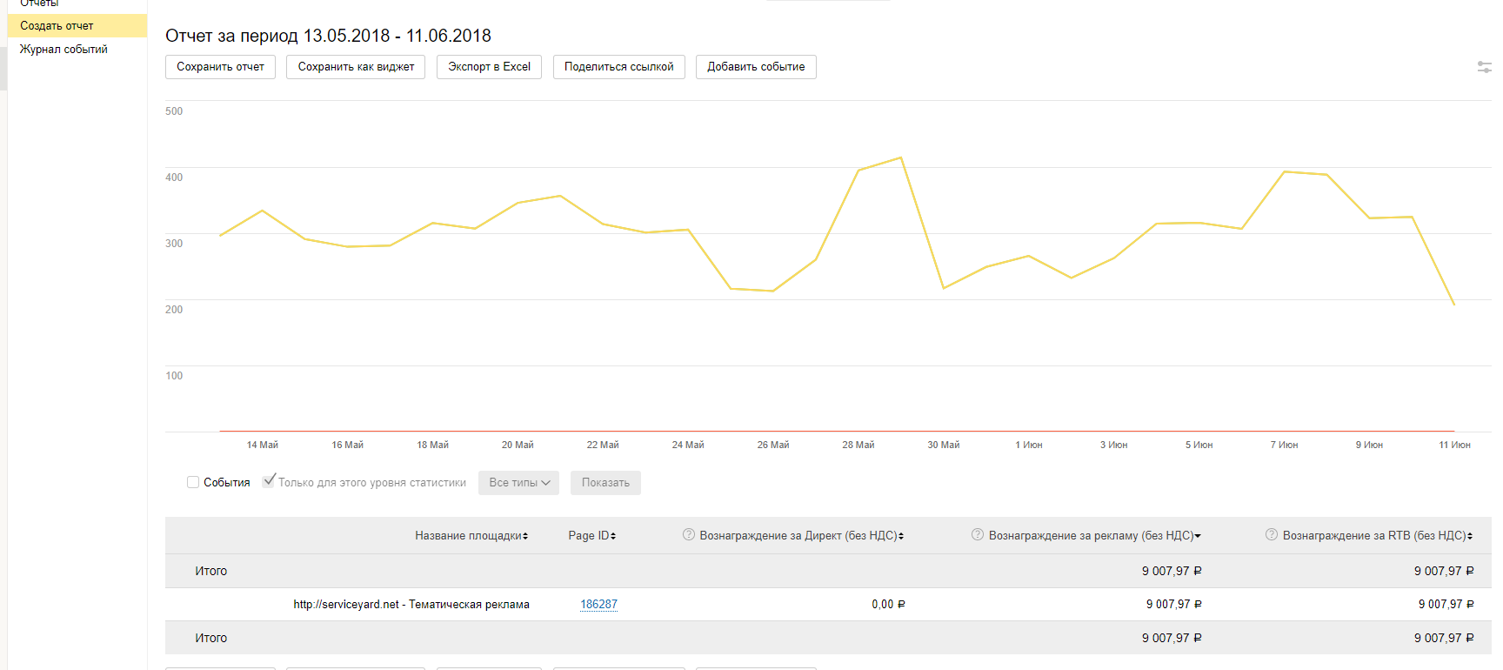Click chart peak point near 28 Май
The height and width of the screenshot is (670, 1503).
point(901,158)
